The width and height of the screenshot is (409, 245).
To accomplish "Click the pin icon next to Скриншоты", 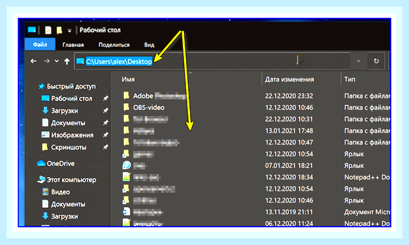I will coord(106,147).
